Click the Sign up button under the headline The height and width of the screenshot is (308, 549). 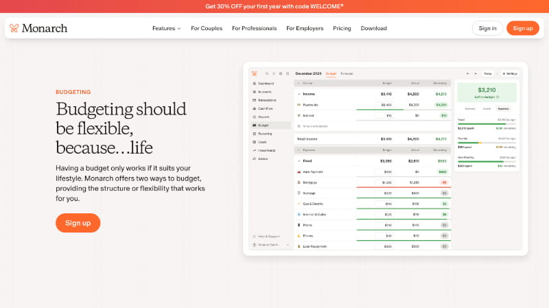78,223
